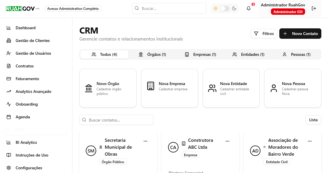Image resolution: width=328 pixels, height=173 pixels.
Task: Click the moon icon for dark theme
Action: [234, 8]
